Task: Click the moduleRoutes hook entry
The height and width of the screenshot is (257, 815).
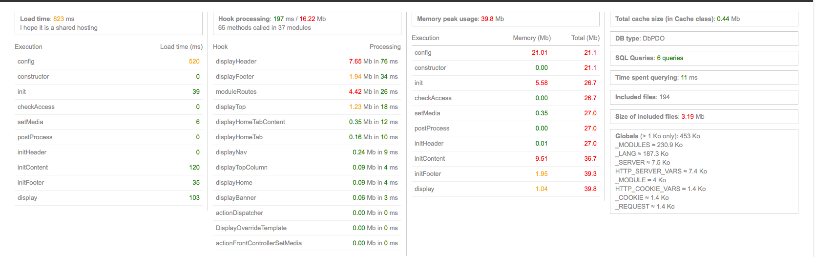Action: [x=236, y=92]
